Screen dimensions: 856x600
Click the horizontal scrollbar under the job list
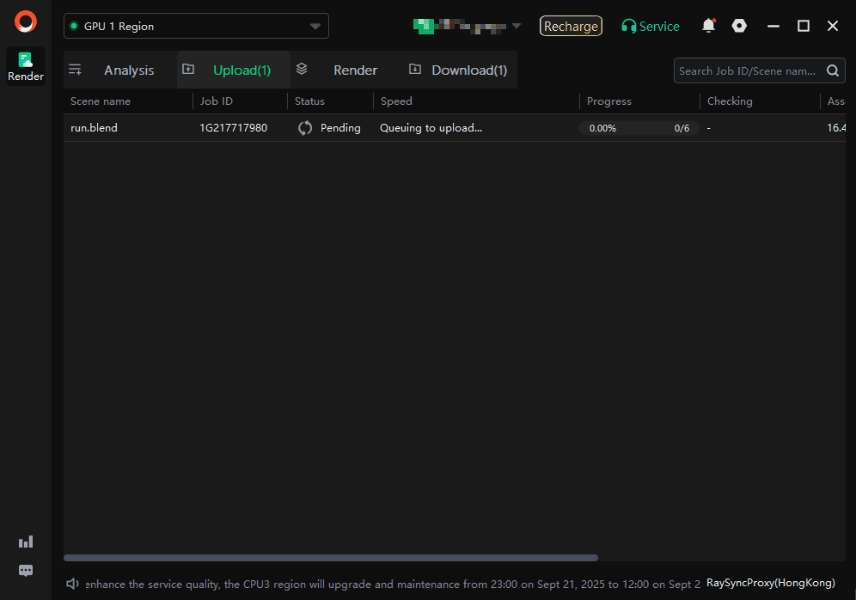tap(330, 558)
